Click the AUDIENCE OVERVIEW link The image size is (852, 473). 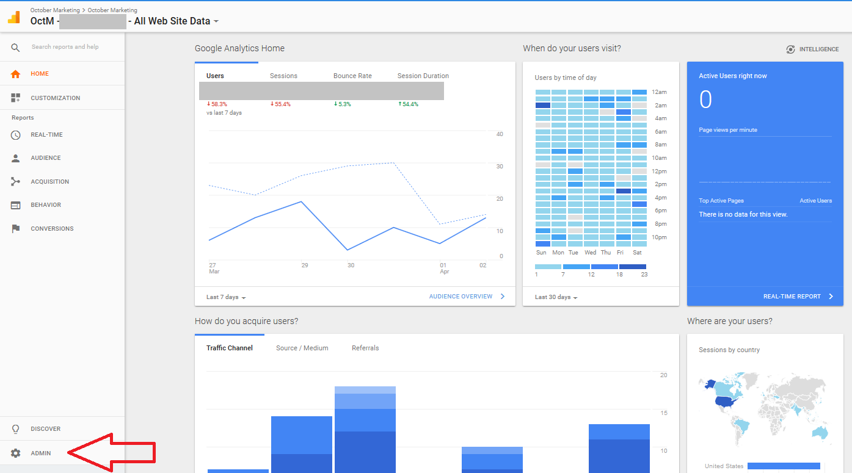point(461,297)
